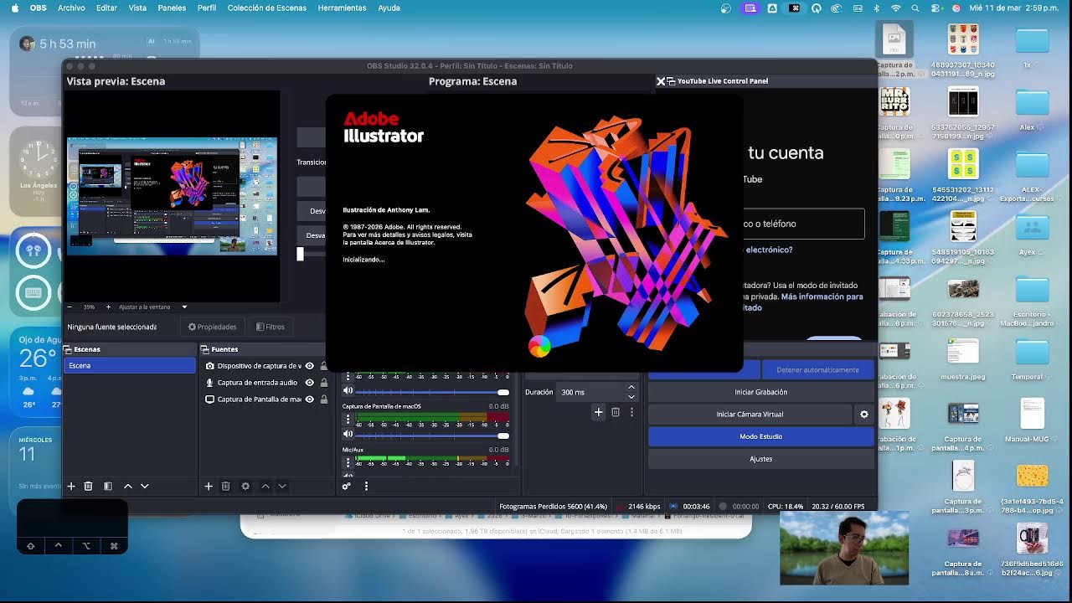This screenshot has width=1072, height=603.
Task: Toggle lock on Captura de entrada audio source
Action: tap(323, 383)
